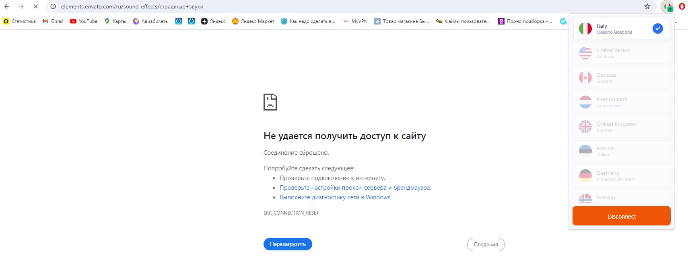Screen dimensions: 688x260
Task: Click the blue checkmark next to Italy
Action: point(657,29)
